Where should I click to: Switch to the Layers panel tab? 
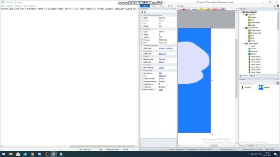[x=252, y=76]
